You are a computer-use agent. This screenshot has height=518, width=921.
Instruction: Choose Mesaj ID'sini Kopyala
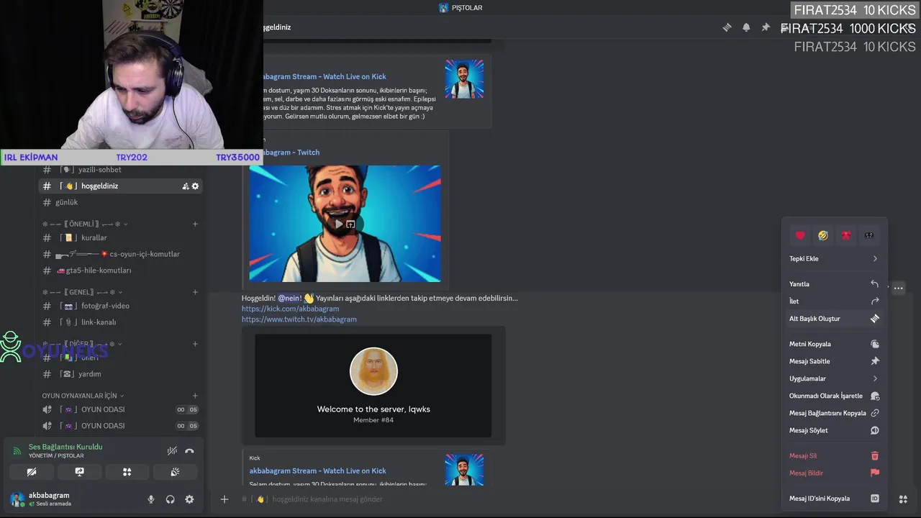coord(834,498)
